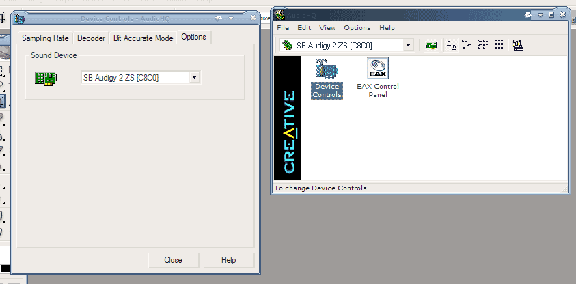576x284 pixels.
Task: Click the Creative logo banner in AudioHQ
Action: (x=288, y=118)
